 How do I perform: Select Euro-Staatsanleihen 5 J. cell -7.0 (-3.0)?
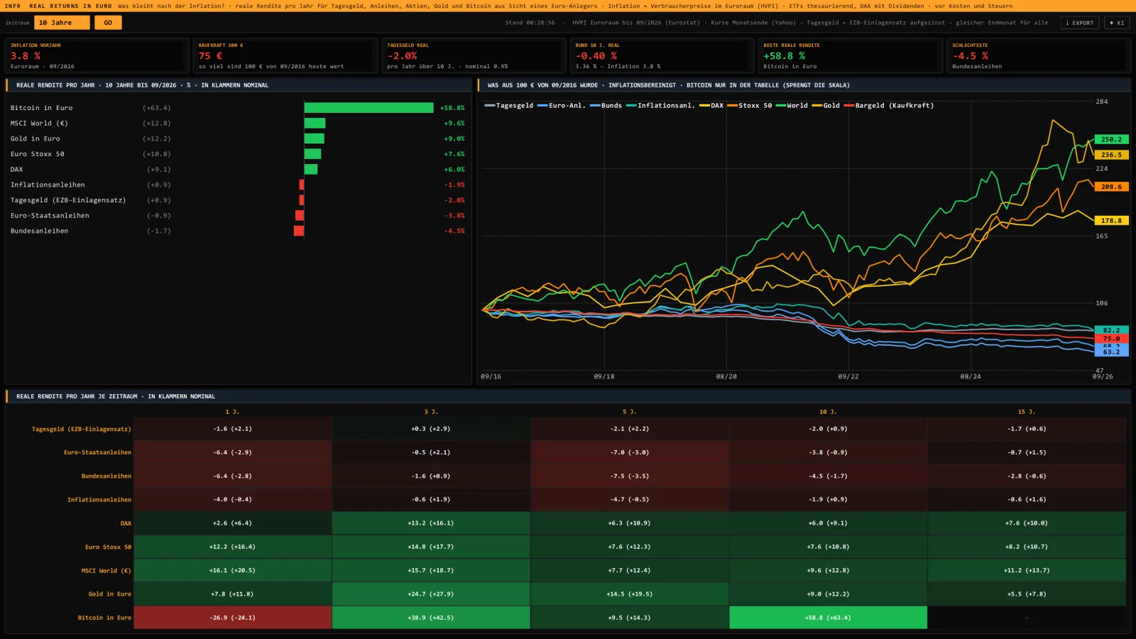(630, 452)
